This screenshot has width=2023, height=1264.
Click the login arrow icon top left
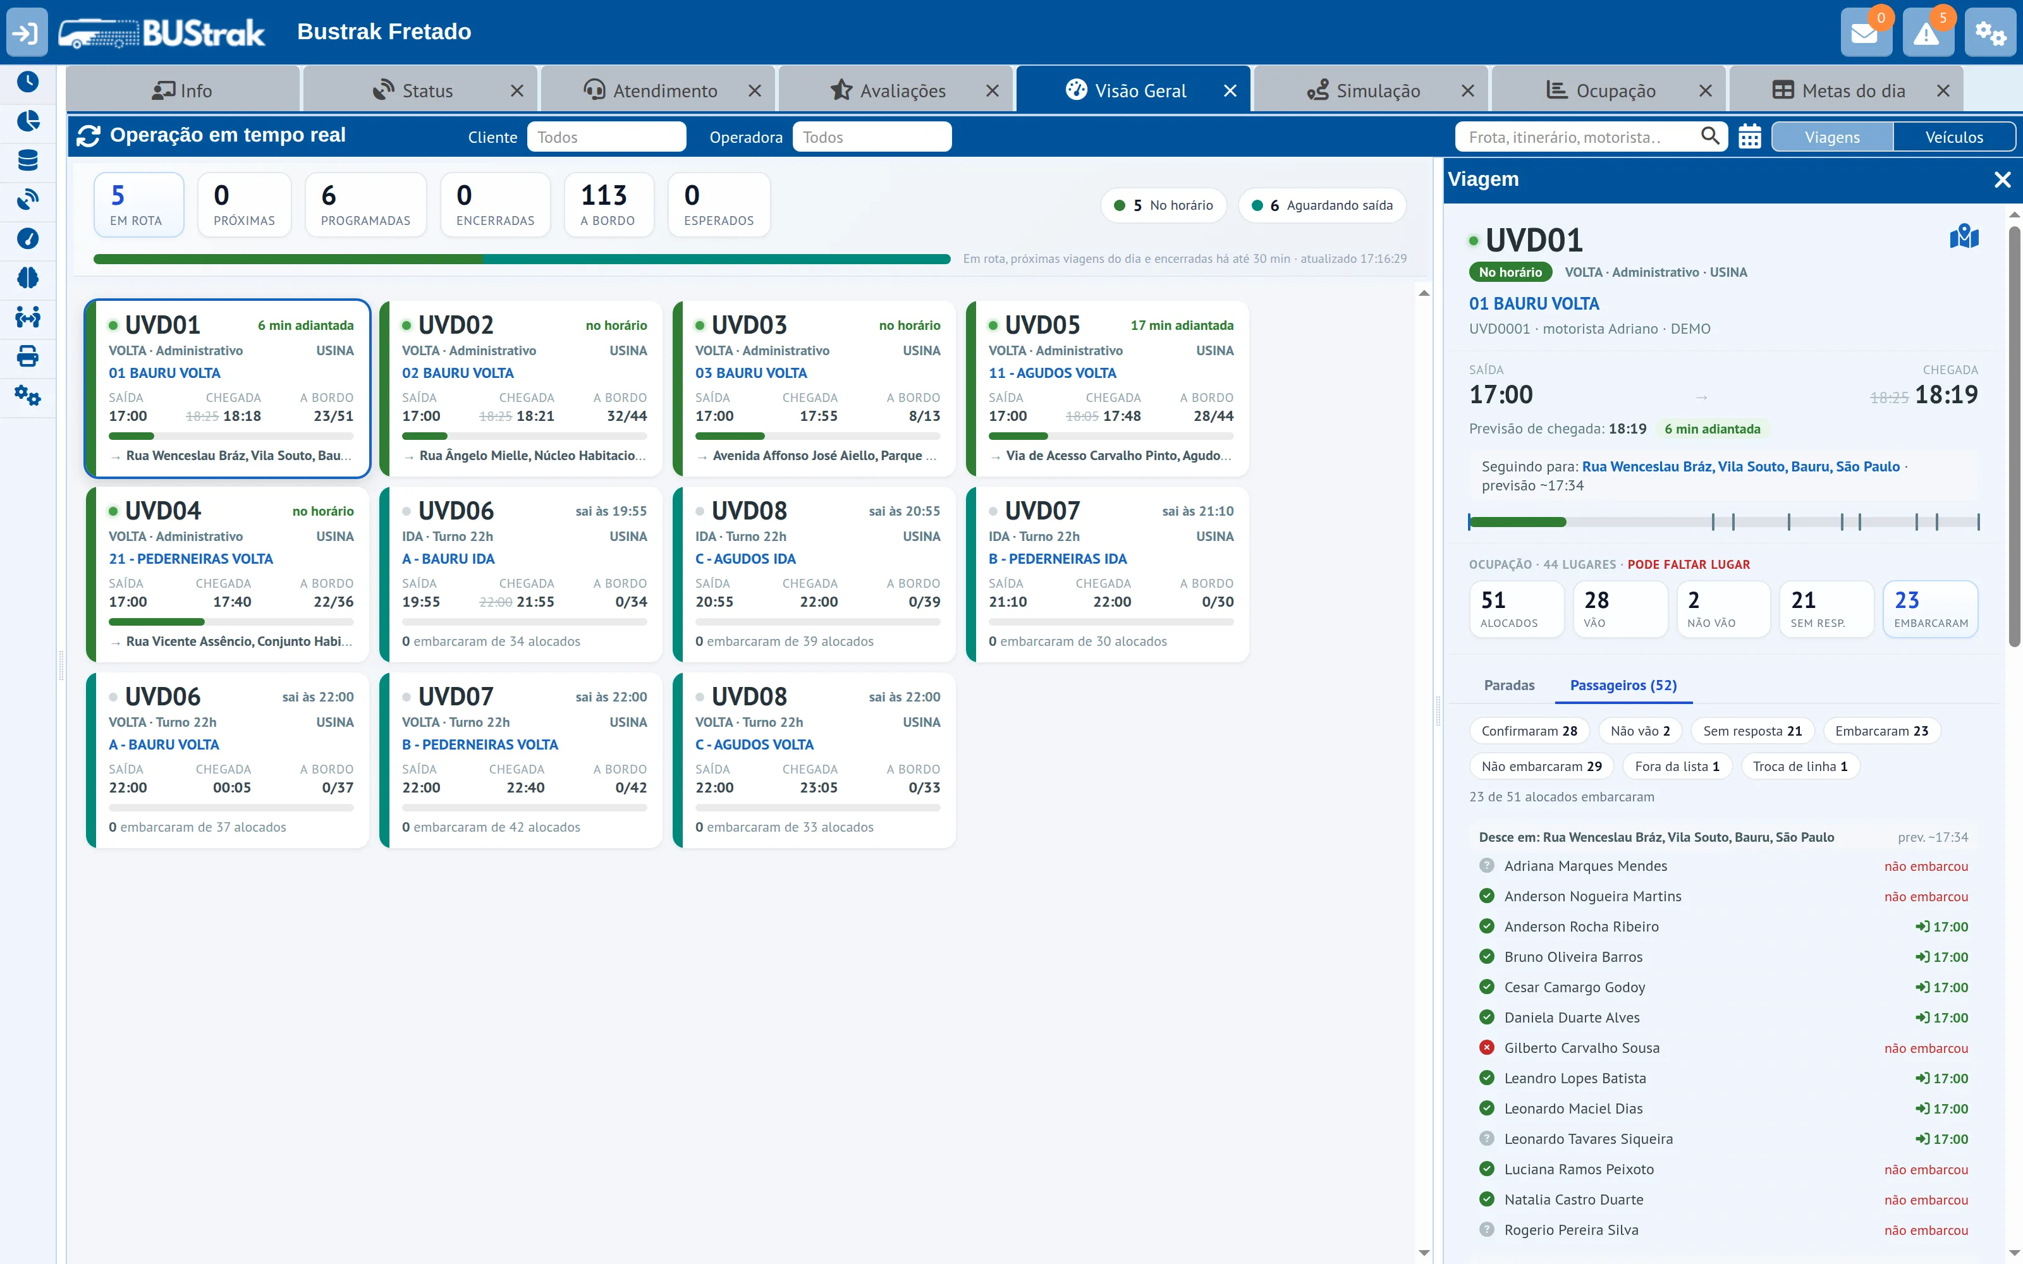pos(27,33)
